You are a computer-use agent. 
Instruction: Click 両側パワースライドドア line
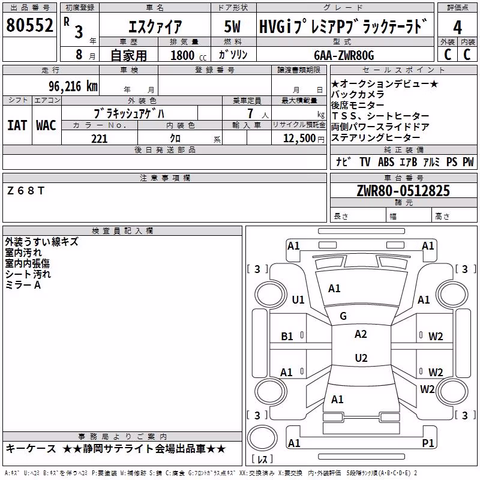pyautogui.click(x=380, y=127)
